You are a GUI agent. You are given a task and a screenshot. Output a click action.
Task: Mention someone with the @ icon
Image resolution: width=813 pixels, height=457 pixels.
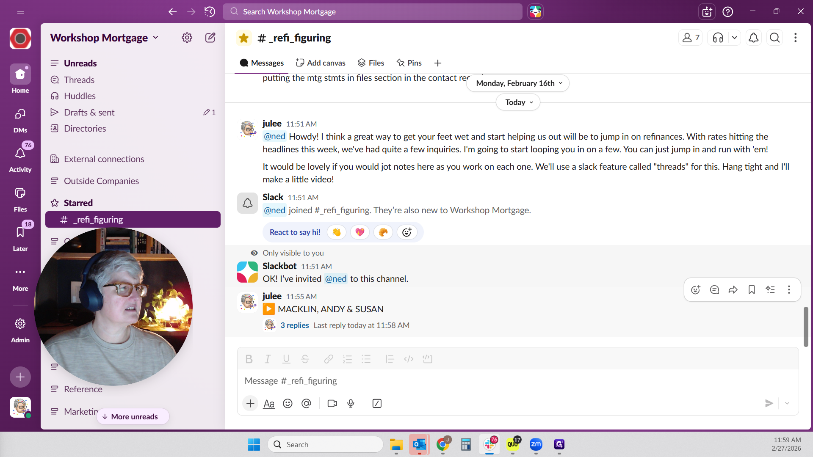[x=306, y=403]
